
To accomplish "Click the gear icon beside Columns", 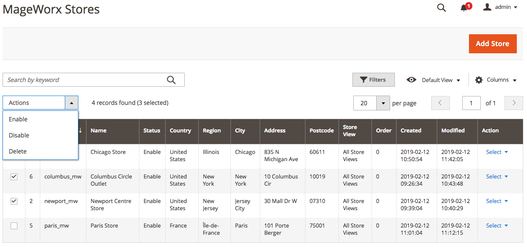I will coord(479,80).
